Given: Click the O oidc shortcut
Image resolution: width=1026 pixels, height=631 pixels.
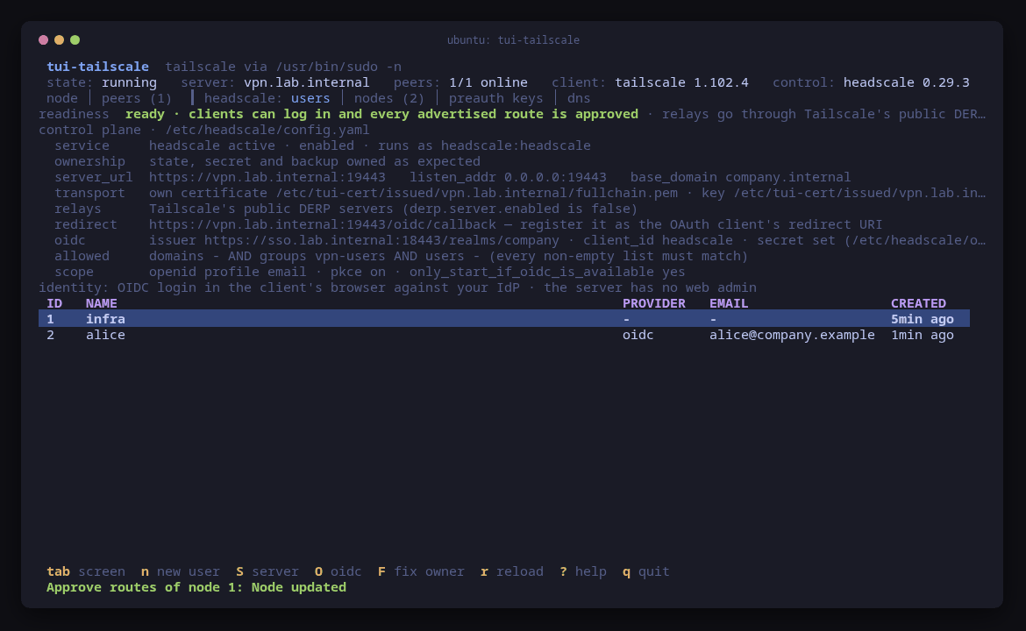Looking at the screenshot, I should (x=338, y=571).
